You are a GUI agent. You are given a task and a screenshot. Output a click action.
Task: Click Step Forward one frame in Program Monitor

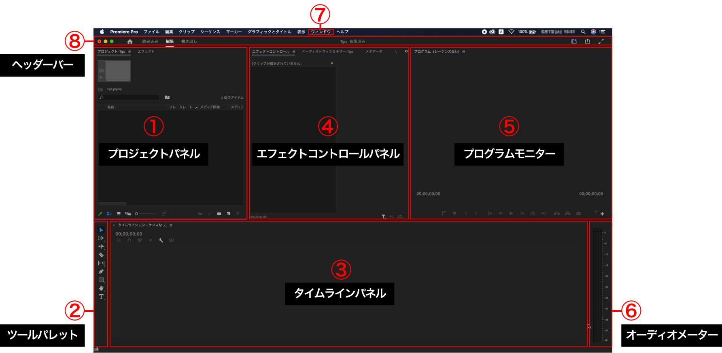[522, 213]
